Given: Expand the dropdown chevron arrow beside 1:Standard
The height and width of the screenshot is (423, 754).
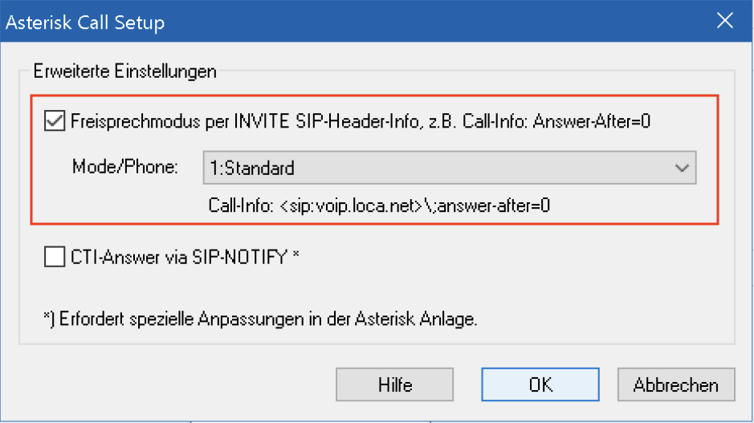Looking at the screenshot, I should [x=682, y=169].
